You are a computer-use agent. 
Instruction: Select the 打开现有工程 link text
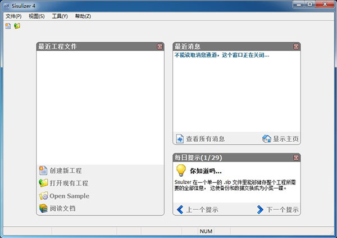(x=69, y=183)
